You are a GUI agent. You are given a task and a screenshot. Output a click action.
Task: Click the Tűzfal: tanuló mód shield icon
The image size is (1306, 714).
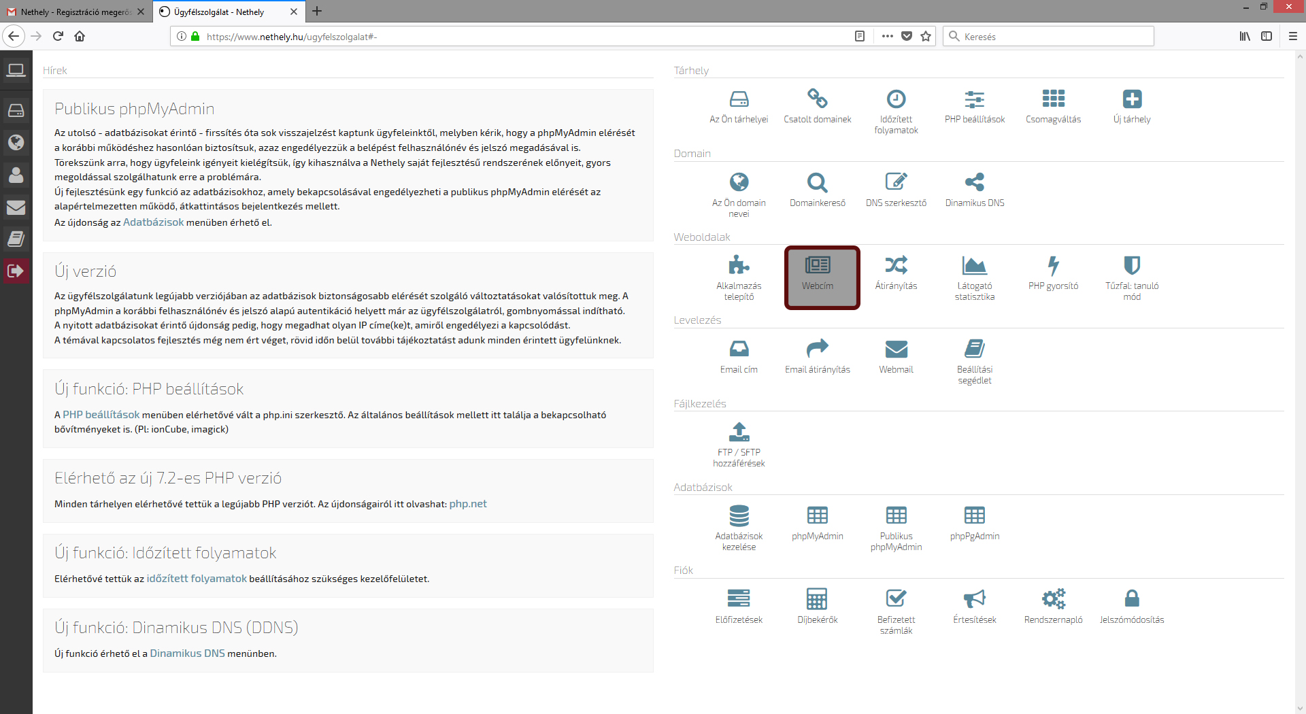1131,265
